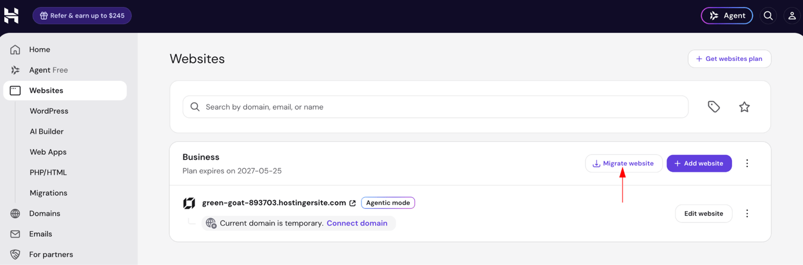Click the Business plan title

tap(201, 157)
